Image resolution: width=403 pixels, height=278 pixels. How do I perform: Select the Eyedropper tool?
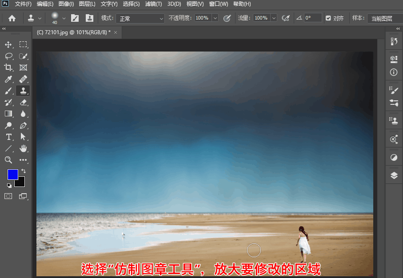pos(8,79)
